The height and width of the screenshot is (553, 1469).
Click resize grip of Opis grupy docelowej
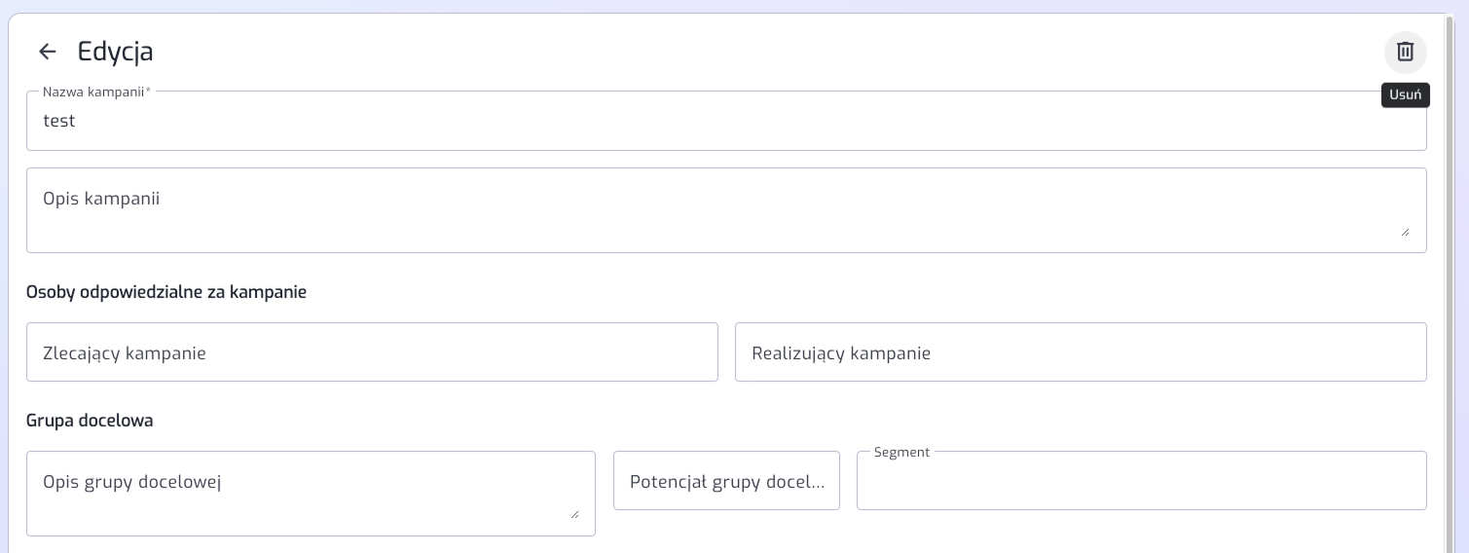click(x=574, y=514)
